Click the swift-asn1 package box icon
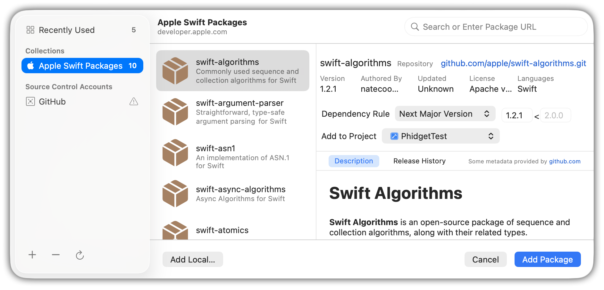 [175, 153]
